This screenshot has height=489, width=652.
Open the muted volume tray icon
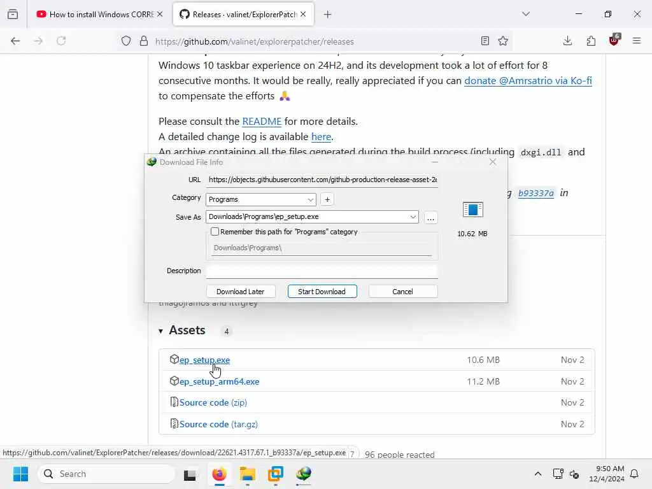coord(574,474)
